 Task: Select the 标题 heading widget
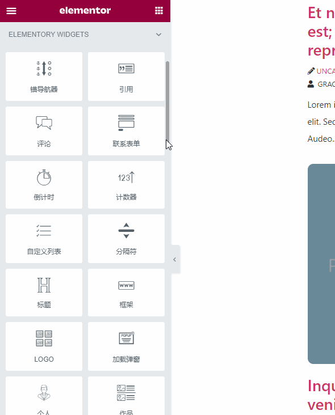coord(44,293)
